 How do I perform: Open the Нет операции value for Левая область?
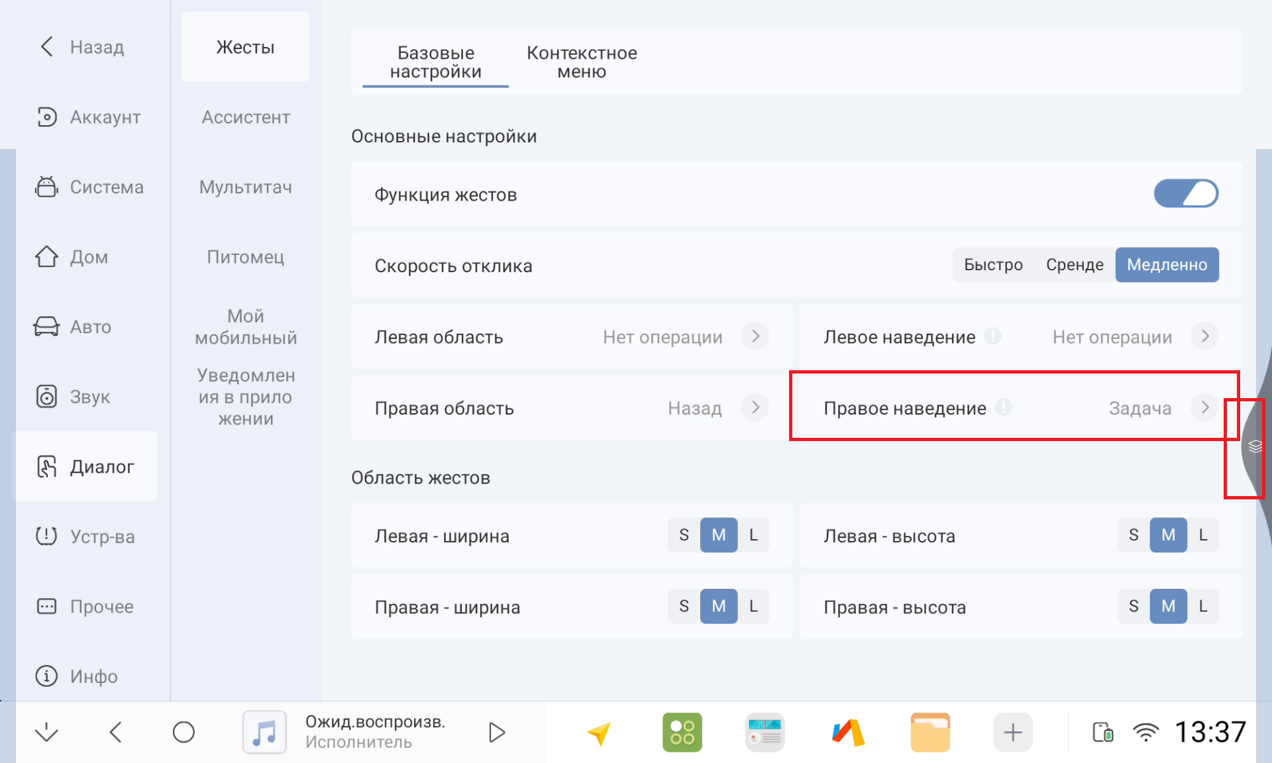[x=662, y=337]
